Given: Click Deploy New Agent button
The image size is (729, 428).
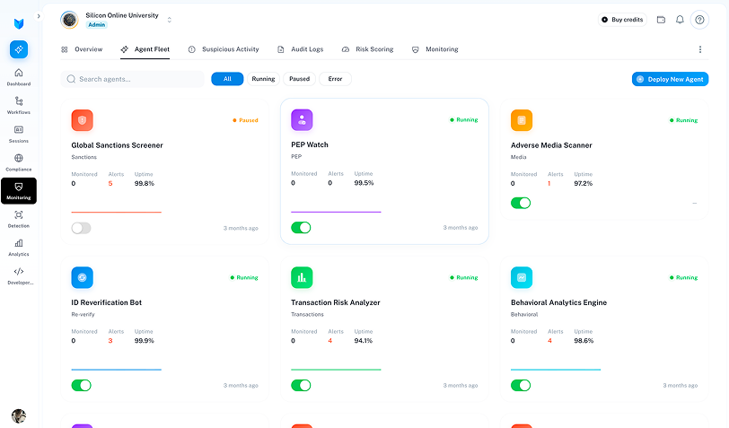Looking at the screenshot, I should point(670,79).
